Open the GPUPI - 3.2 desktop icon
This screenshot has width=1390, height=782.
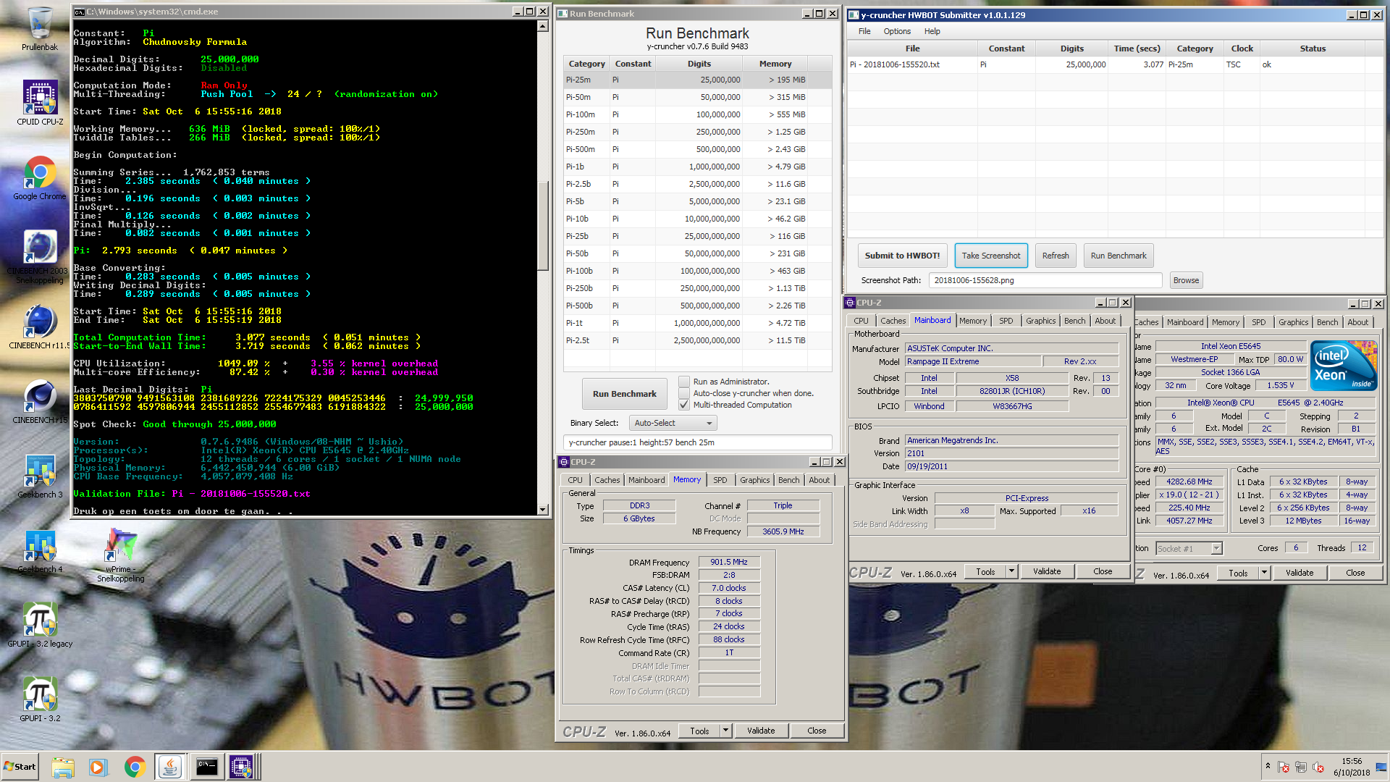click(40, 699)
